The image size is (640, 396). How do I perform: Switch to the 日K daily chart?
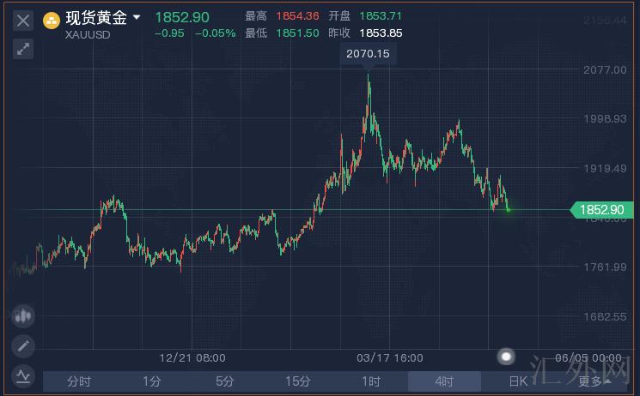(x=517, y=381)
